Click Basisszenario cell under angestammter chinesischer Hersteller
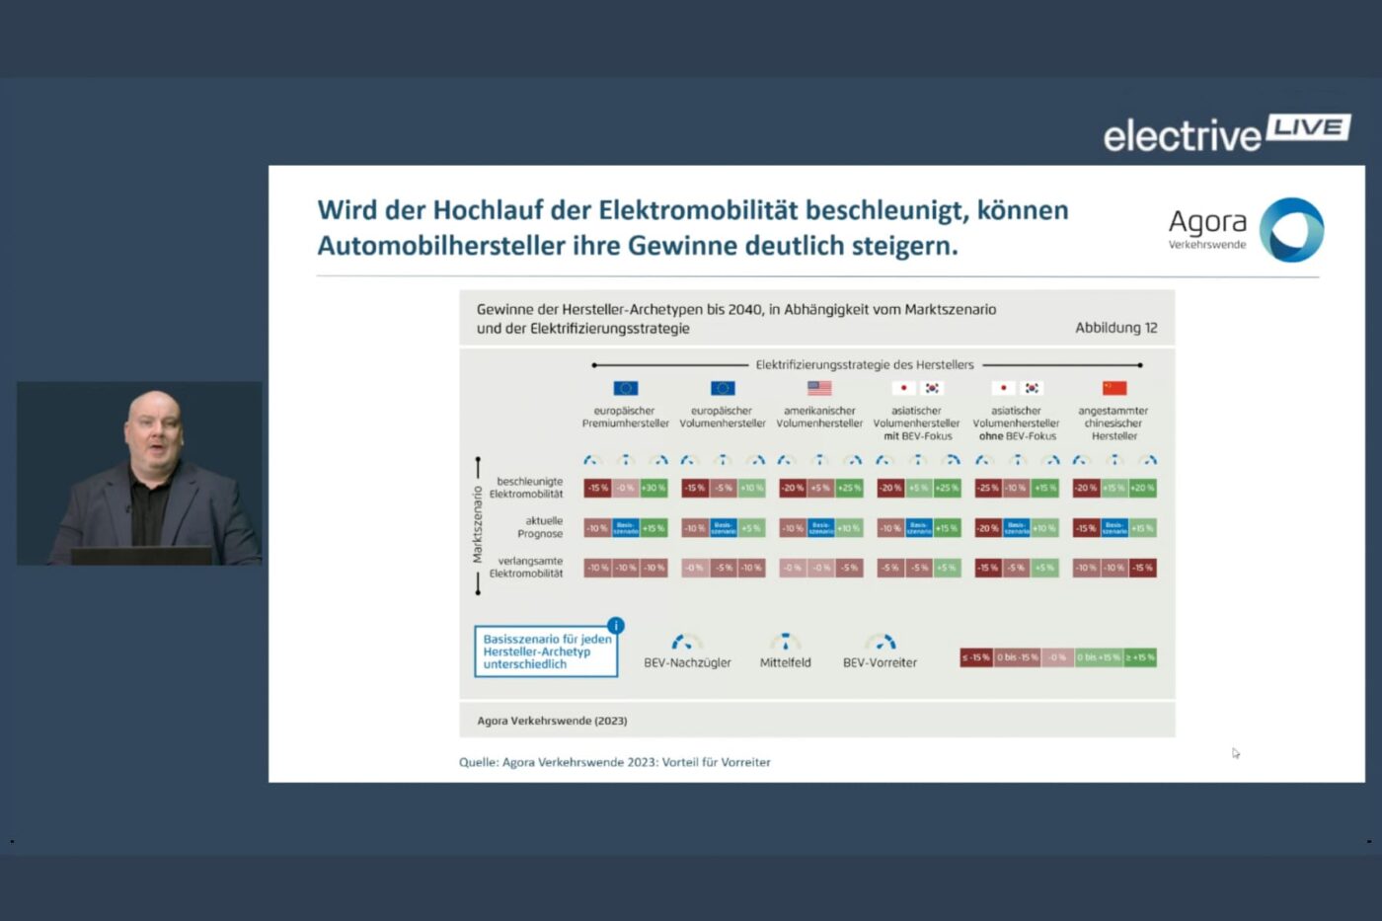1382x921 pixels. (x=1114, y=528)
